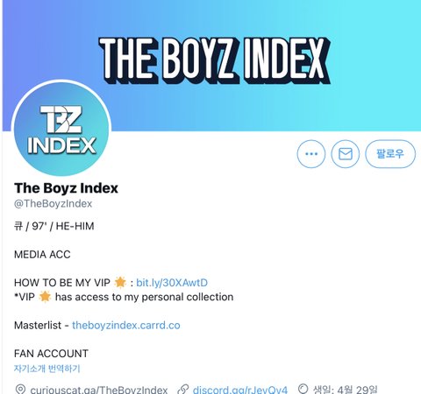Click the birthday balloon icon

[x=303, y=389]
